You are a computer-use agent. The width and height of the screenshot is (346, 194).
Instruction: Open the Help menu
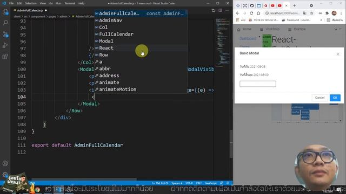pyautogui.click(x=82, y=3)
